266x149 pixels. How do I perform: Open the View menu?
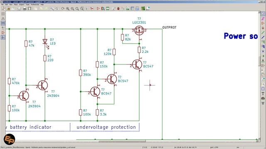point(11,5)
